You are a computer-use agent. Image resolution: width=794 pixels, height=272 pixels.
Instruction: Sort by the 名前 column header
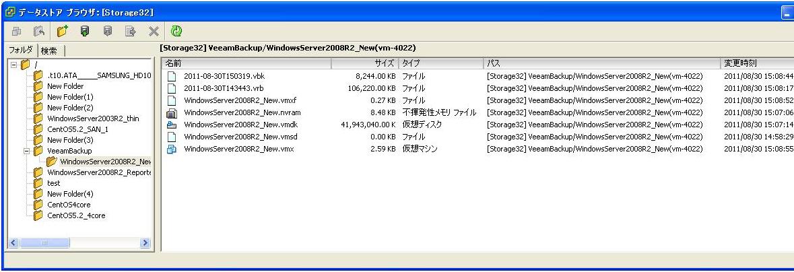[x=246, y=63]
